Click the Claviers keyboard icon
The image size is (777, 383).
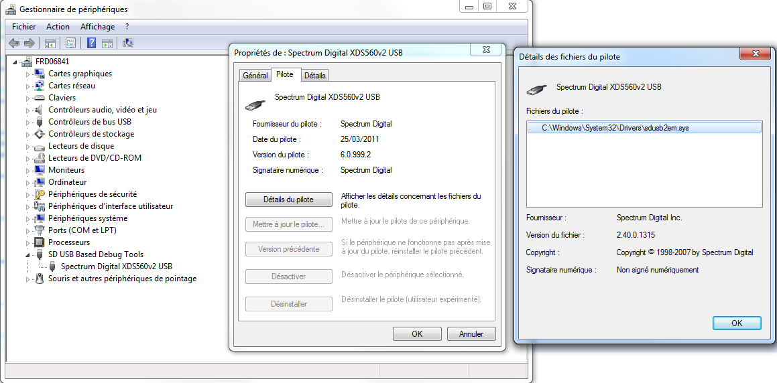click(40, 98)
